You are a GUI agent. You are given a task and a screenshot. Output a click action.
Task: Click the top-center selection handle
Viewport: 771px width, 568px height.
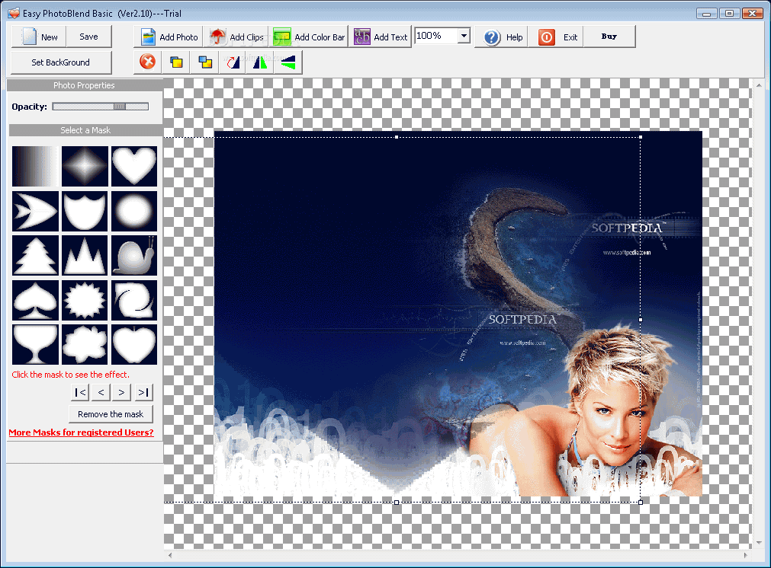pos(397,137)
